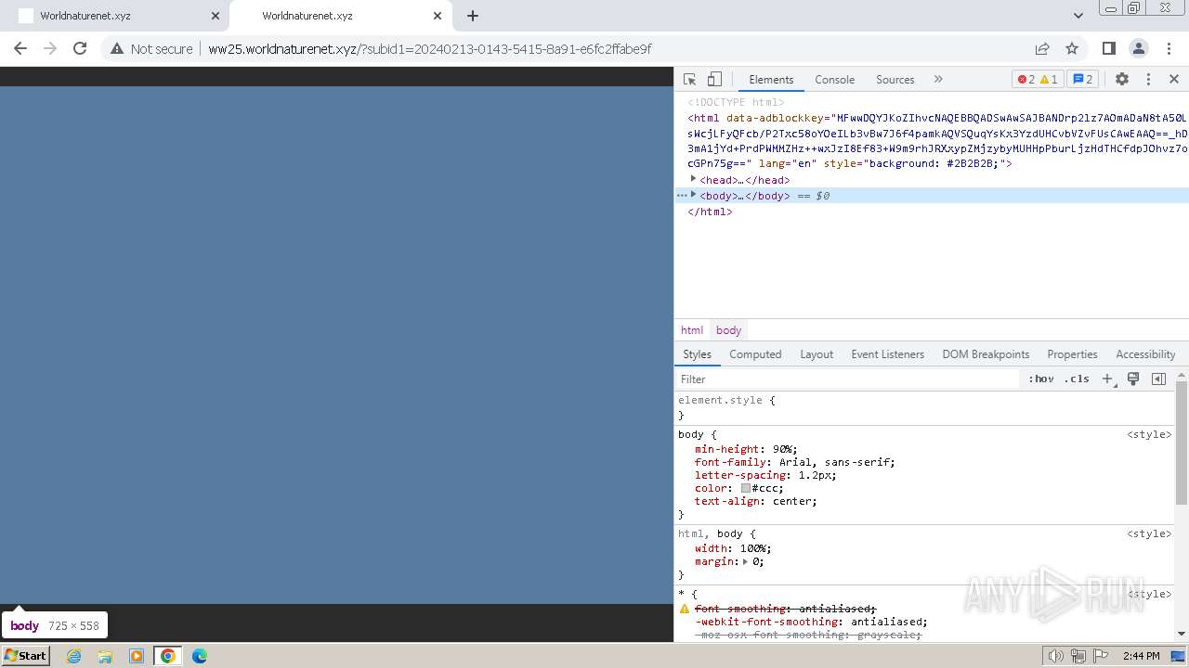The image size is (1189, 668).
Task: Click the Not secure site info chip
Action: 151,48
